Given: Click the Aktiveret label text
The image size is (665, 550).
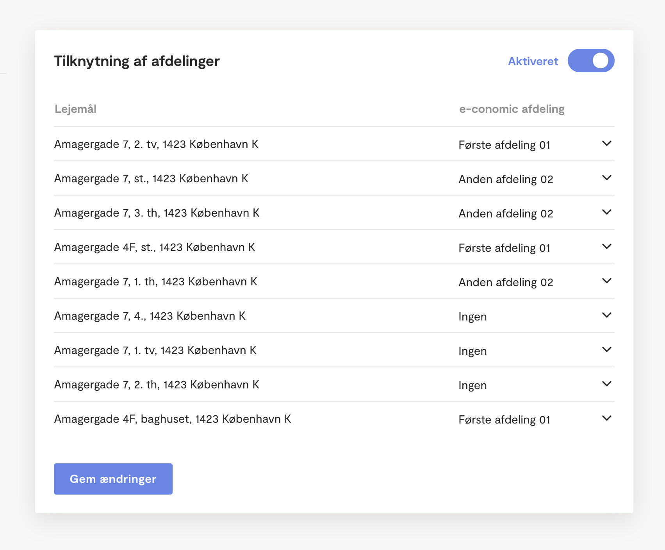Looking at the screenshot, I should (533, 61).
